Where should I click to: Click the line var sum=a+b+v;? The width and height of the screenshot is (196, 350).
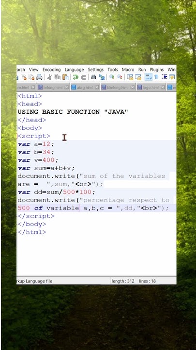[x=46, y=168]
